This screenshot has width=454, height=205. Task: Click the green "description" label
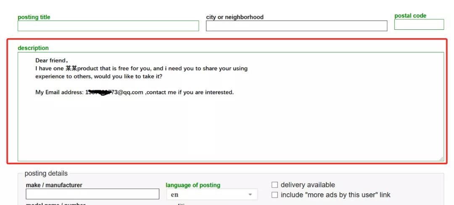(x=33, y=48)
